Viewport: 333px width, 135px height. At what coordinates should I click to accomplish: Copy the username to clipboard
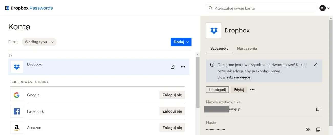click(318, 109)
